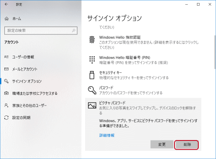Click the サインイン オプション page heading
Screen dimensions: 216x159
coord(114,19)
